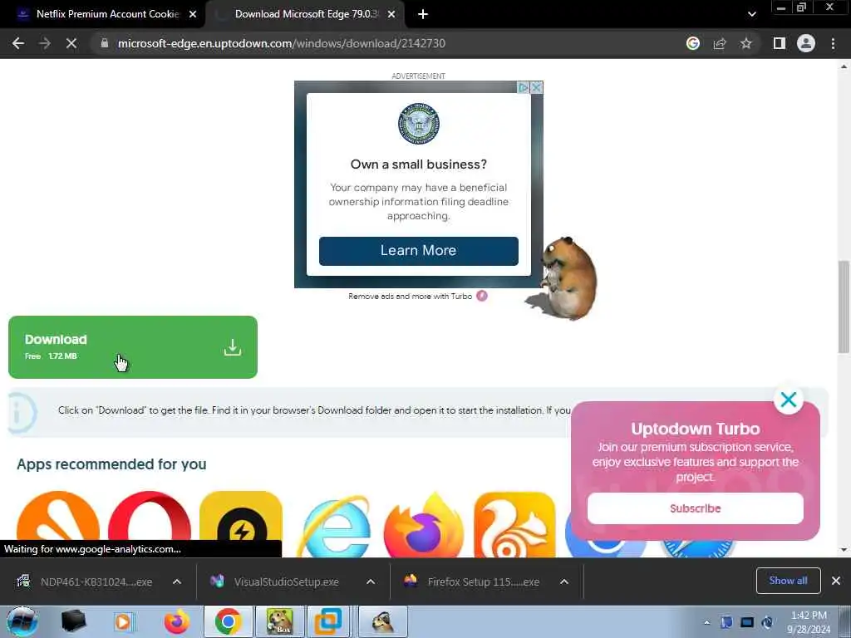
Task: Click the info circle icon beside instructions
Action: tap(22, 412)
